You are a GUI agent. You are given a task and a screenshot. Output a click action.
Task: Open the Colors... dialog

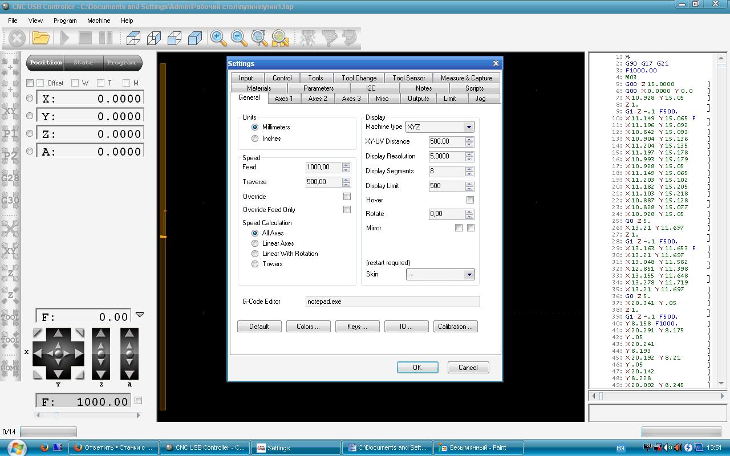tap(308, 327)
